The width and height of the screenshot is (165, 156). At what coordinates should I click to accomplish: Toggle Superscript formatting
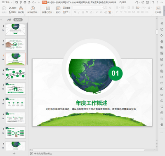pyautogui.click(x=97, y=12)
